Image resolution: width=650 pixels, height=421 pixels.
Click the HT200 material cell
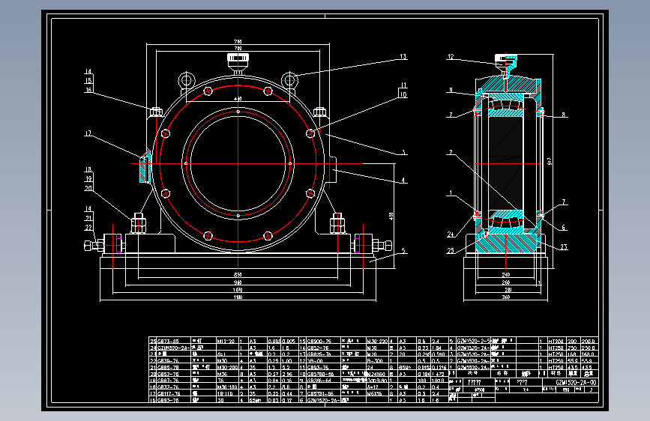(x=556, y=342)
